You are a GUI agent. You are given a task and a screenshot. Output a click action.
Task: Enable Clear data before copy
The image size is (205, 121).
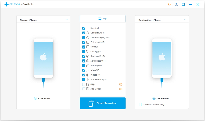[x=140, y=105]
